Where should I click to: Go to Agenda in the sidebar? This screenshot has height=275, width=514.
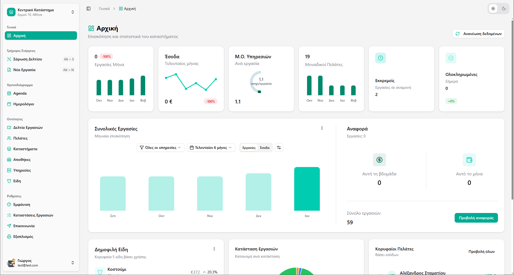pyautogui.click(x=41, y=93)
